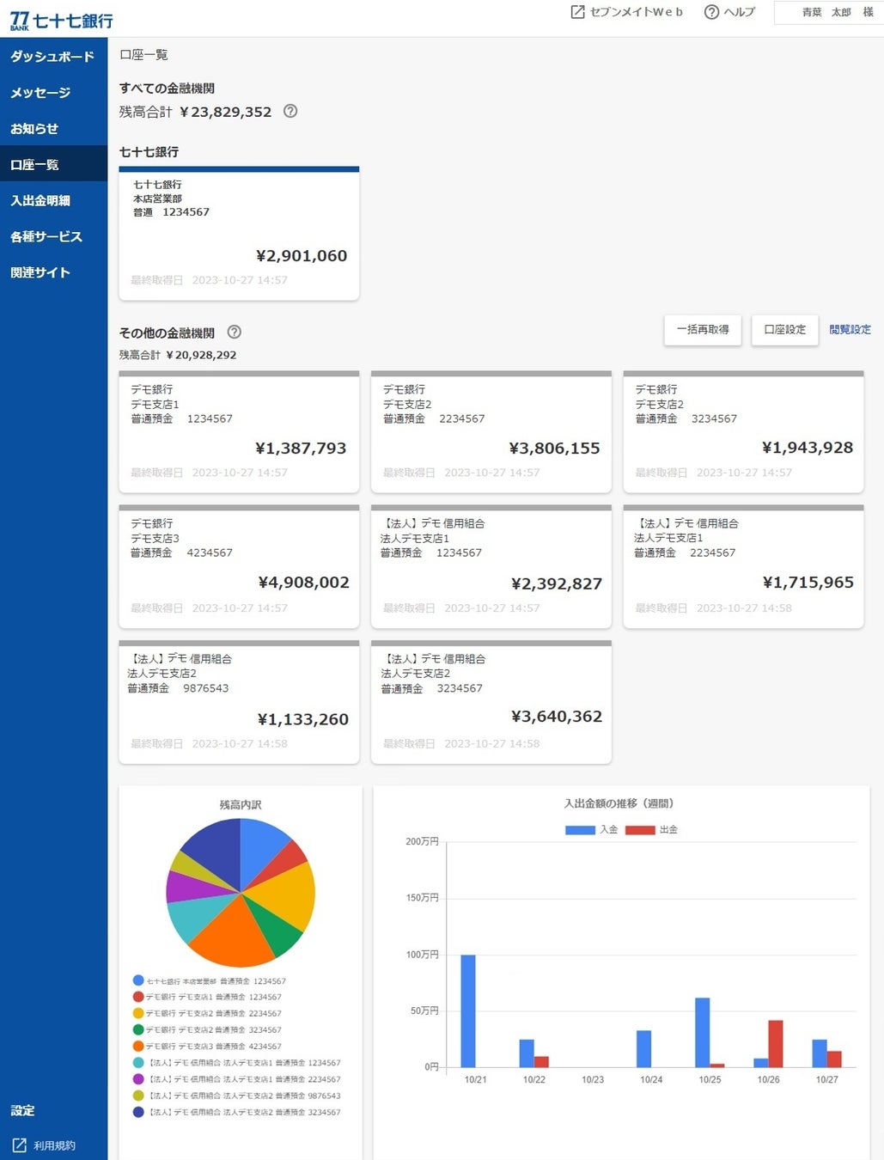This screenshot has height=1160, width=884.
Task: Click the セブンメイトWeb link text
Action: click(637, 12)
